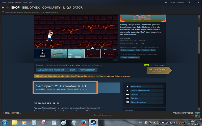This screenshot has width=202, height=126.
Task: Click the Bestenlisten list icon
Action: (x=128, y=102)
